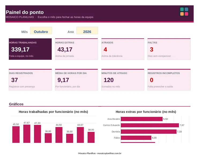
Task: Click the 'Toda a equipe, no mês' caption
Action: (21, 56)
